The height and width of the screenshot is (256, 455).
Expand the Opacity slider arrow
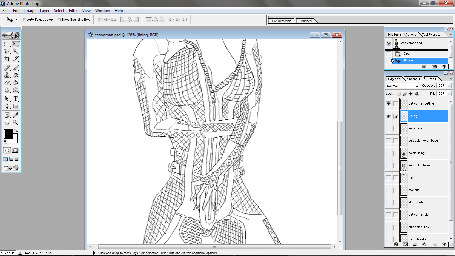point(449,86)
